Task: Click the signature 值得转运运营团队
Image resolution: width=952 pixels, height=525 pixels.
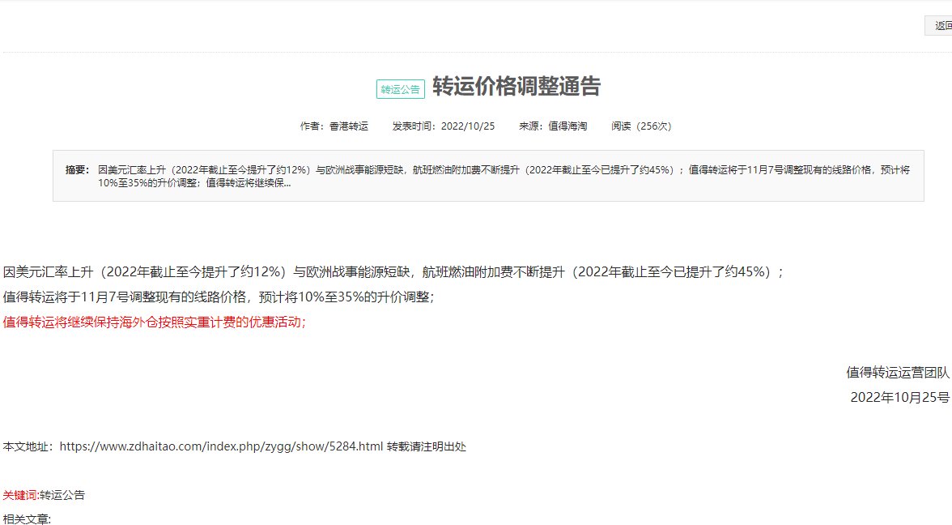Action: tap(897, 373)
